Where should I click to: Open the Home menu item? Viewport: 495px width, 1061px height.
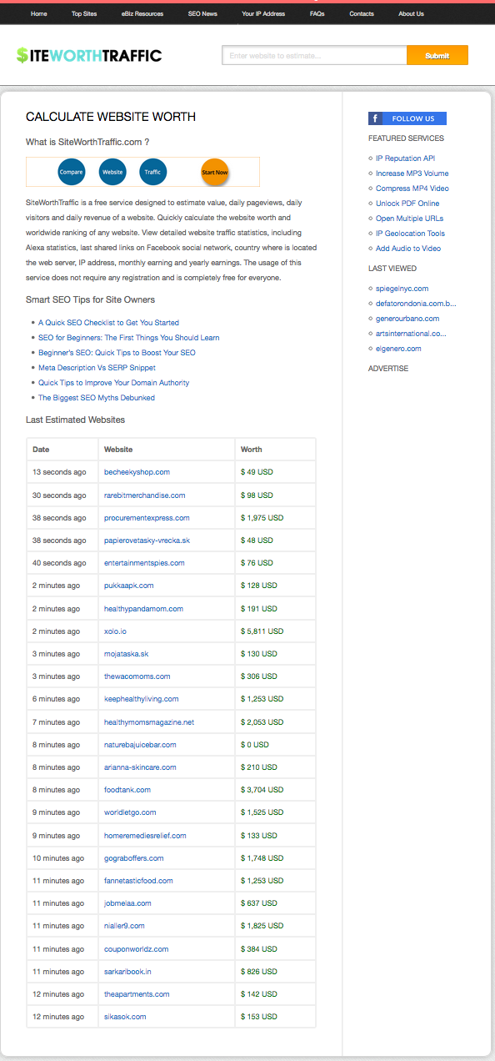(x=39, y=14)
